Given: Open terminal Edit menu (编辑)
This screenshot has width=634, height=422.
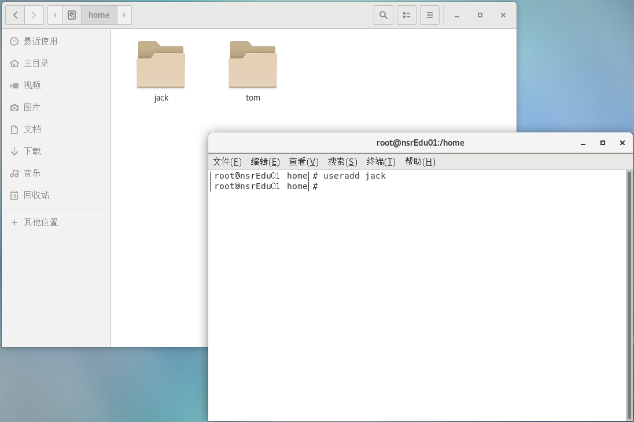Looking at the screenshot, I should pos(266,162).
